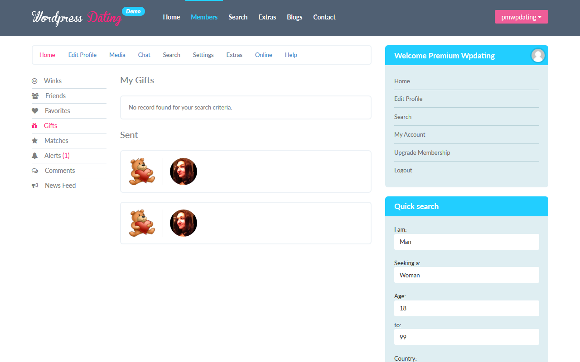Screen dimensions: 580x362
Task: Select the Online tab
Action: 264,55
